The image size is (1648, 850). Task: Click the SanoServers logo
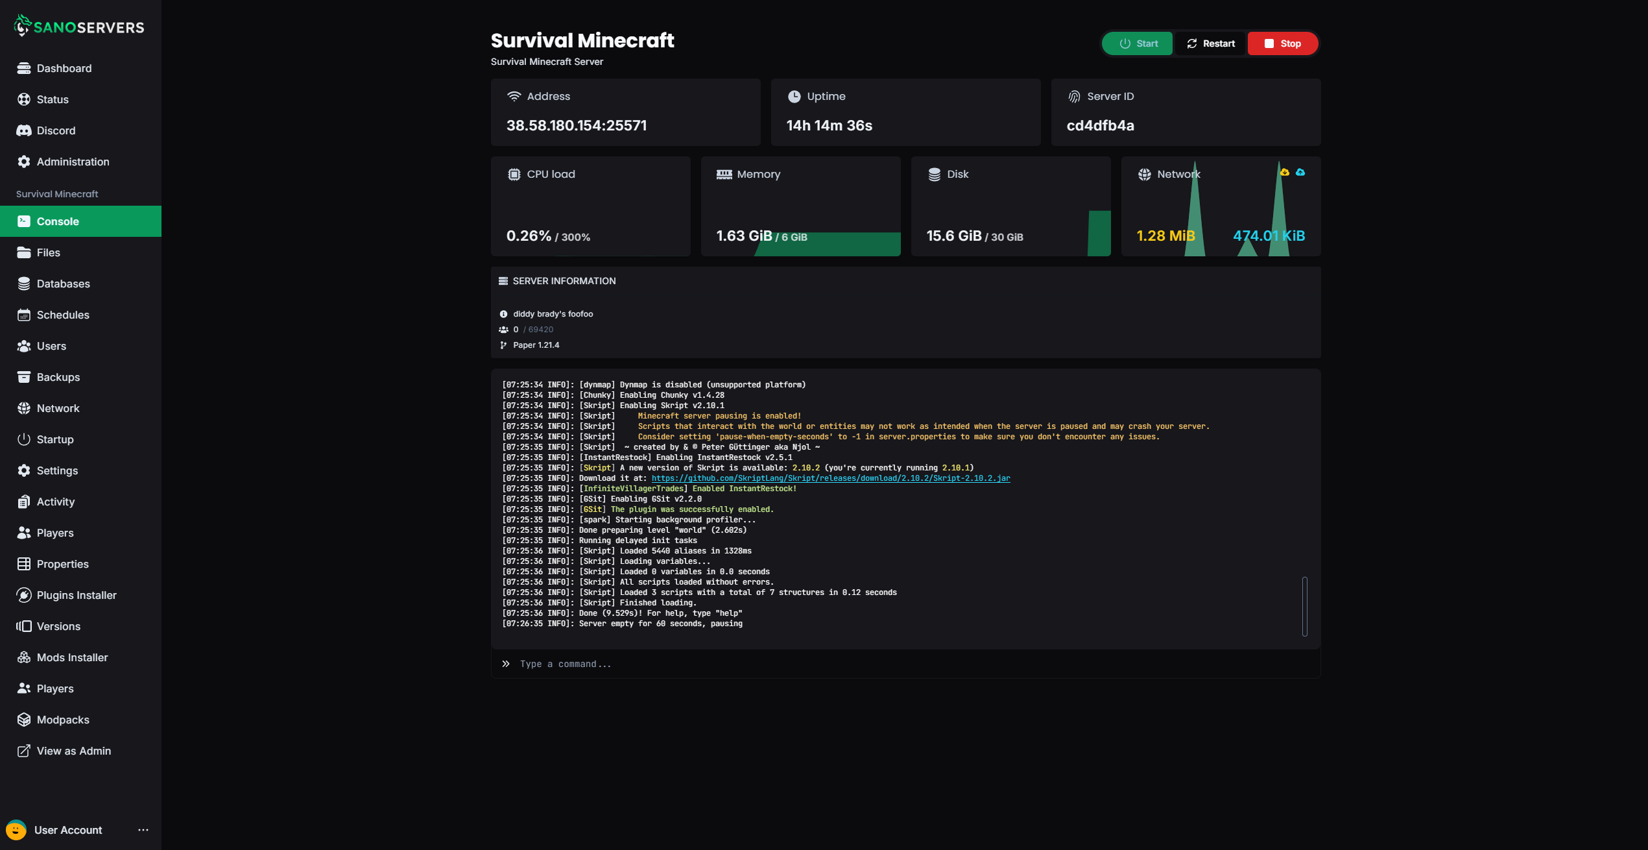click(78, 26)
